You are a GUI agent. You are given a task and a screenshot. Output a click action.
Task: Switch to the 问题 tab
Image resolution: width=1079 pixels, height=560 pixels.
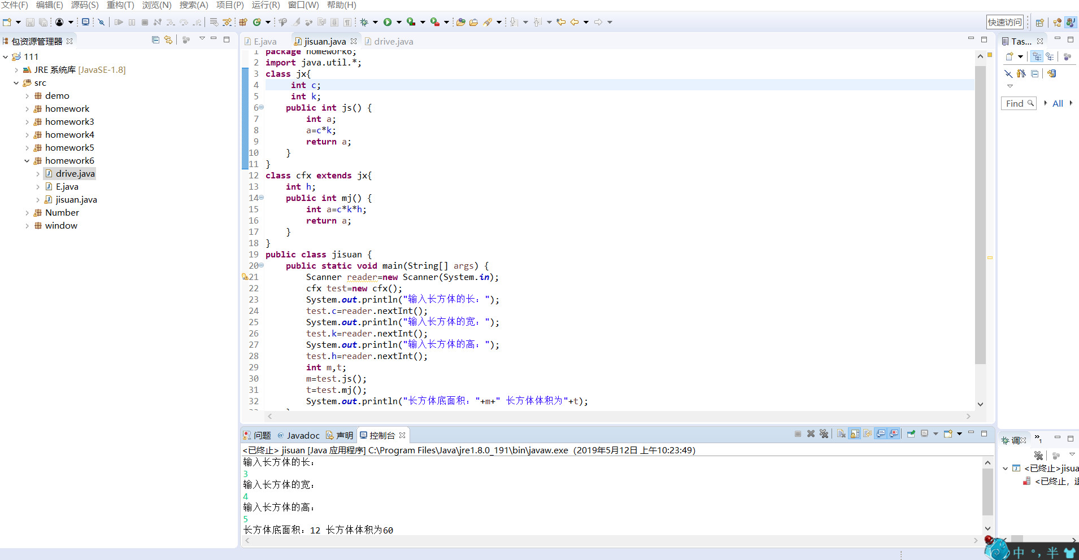[257, 435]
